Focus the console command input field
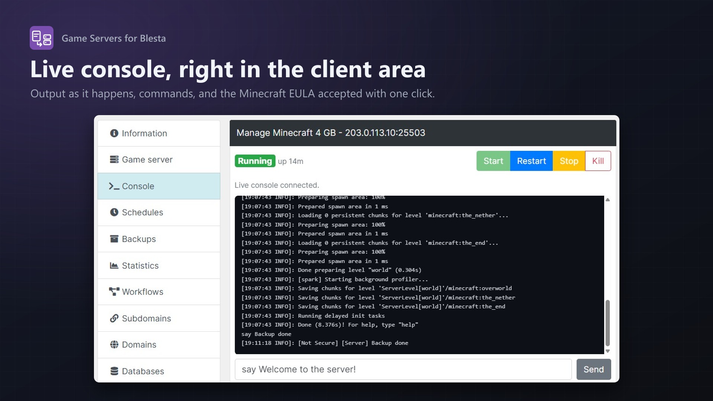The width and height of the screenshot is (713, 401). click(403, 369)
